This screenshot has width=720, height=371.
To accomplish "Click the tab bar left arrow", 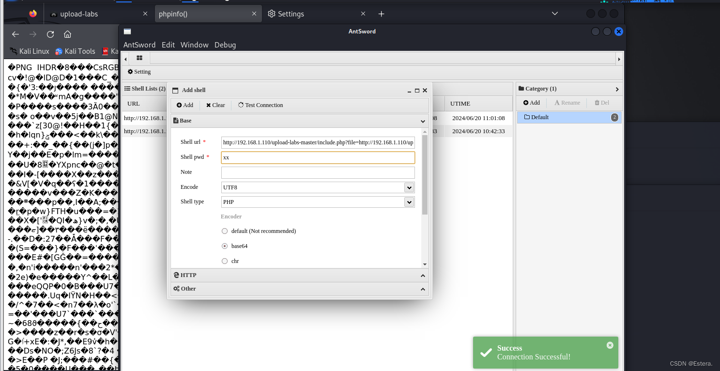I will pos(126,59).
